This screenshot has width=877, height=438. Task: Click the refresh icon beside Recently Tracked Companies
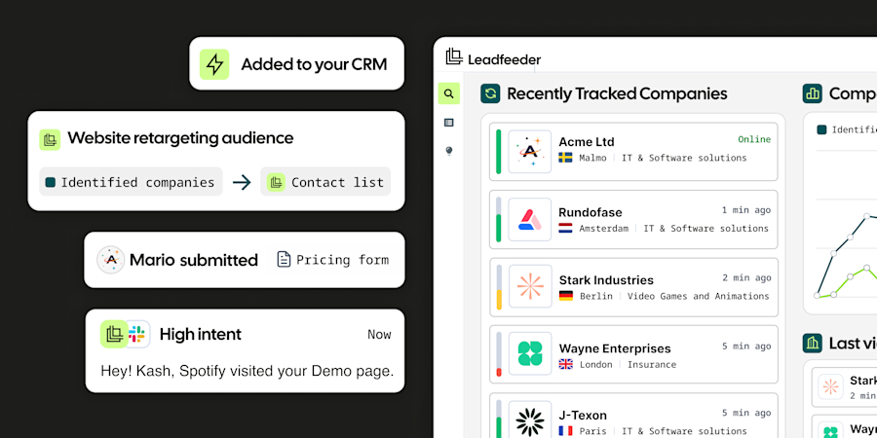coord(490,93)
